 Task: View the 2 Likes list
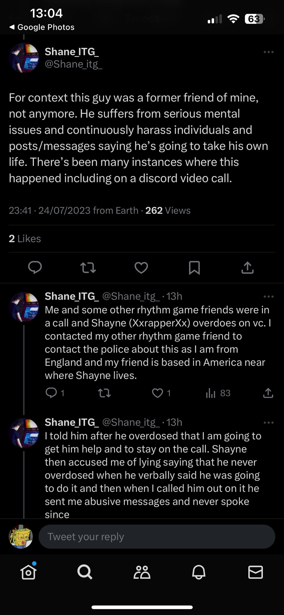click(25, 239)
